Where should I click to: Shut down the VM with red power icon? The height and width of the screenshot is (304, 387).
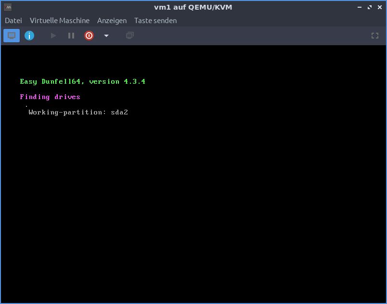(89, 36)
